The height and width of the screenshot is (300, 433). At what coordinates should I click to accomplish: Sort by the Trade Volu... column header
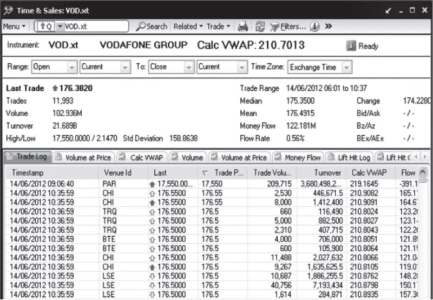272,173
